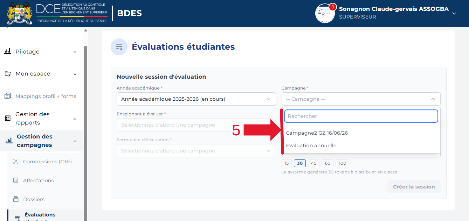This screenshot has width=469, height=221.
Task: Open the Formulaire d'évaluation dropdown
Action: [x=196, y=151]
